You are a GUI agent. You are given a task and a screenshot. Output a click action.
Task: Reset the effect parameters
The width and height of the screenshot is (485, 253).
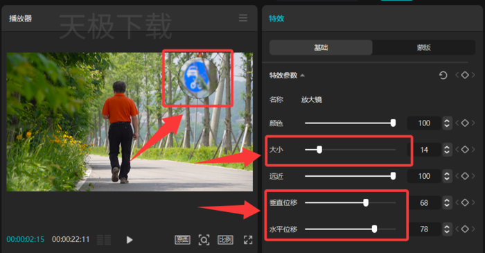pyautogui.click(x=443, y=75)
